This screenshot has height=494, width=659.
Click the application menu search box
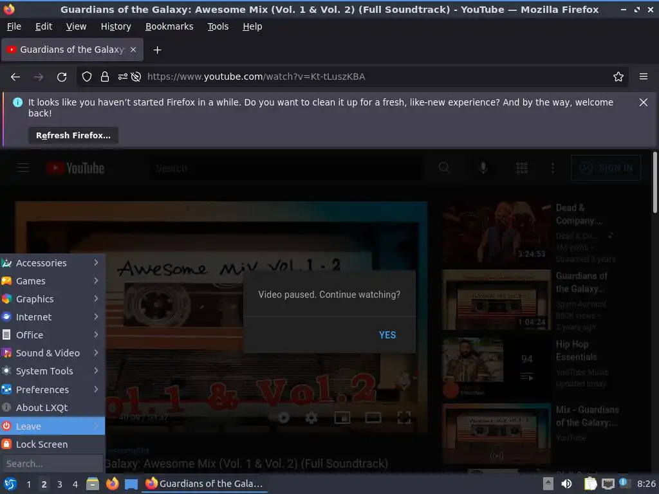click(51, 464)
